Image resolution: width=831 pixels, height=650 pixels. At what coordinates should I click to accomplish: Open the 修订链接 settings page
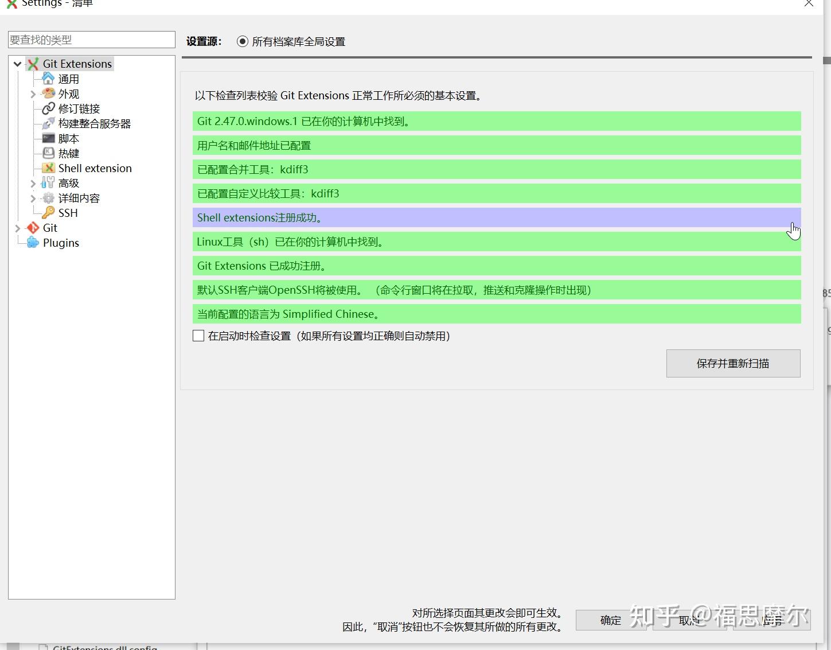tap(79, 108)
